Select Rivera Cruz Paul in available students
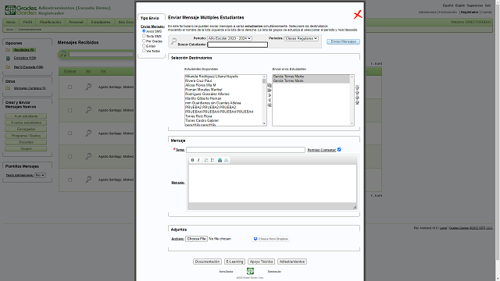Viewport: 500px width, 281px height. pos(198,81)
